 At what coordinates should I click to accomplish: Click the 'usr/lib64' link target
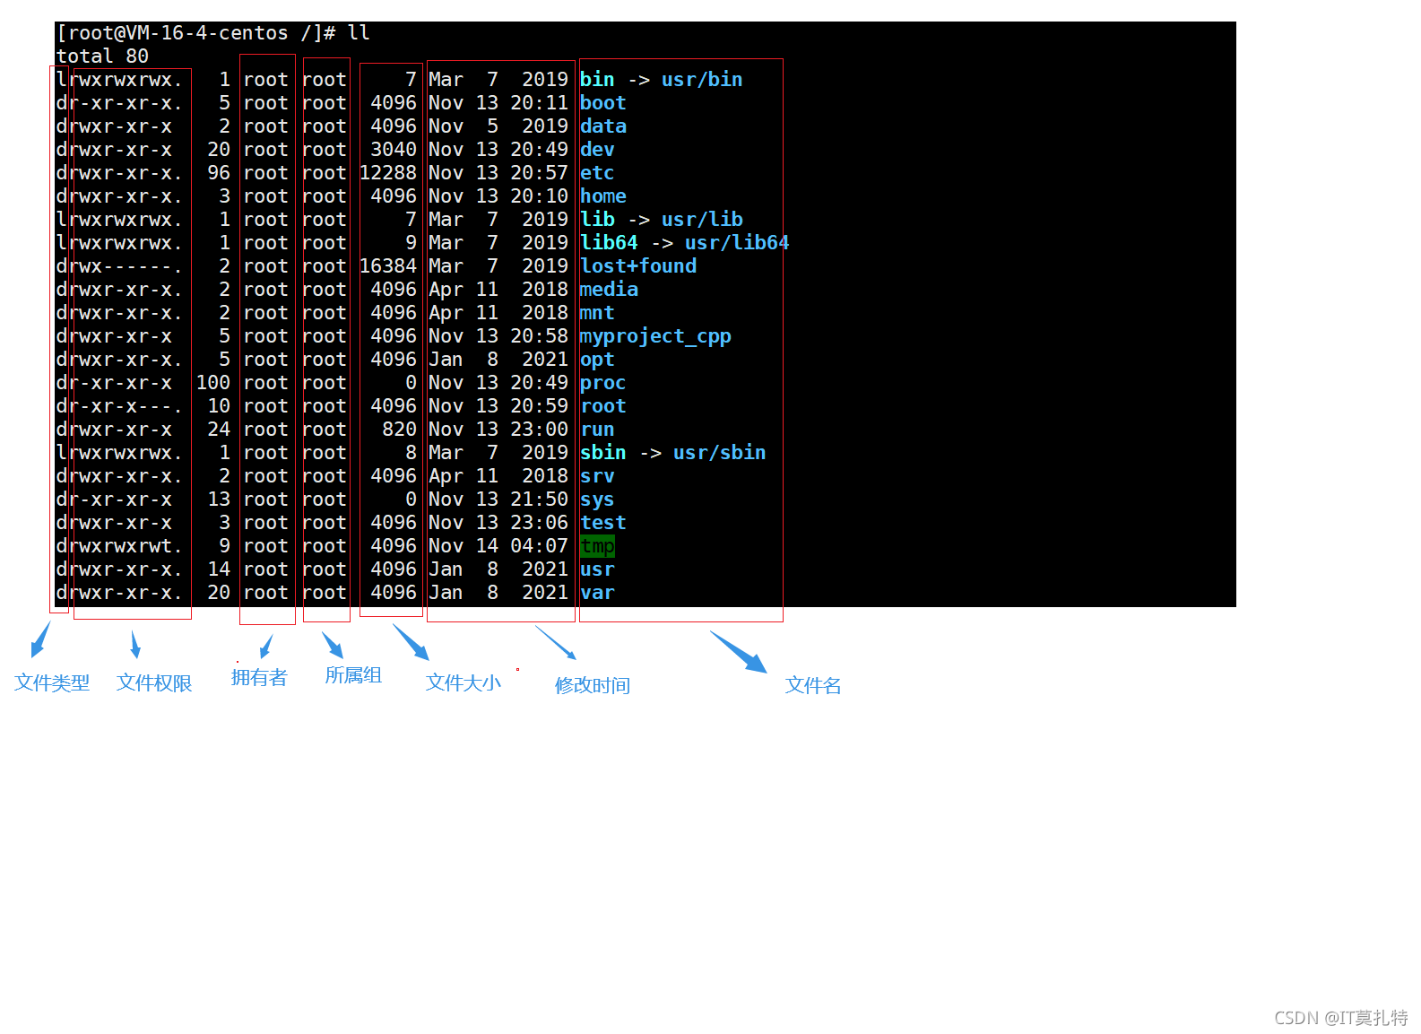pyautogui.click(x=737, y=243)
